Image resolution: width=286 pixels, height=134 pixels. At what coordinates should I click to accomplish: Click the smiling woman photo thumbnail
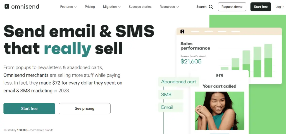pyautogui.click(x=219, y=111)
